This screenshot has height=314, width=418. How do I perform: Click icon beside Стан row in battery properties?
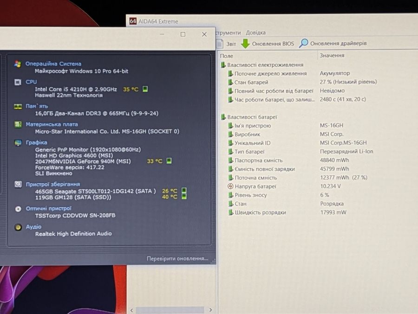pyautogui.click(x=230, y=204)
